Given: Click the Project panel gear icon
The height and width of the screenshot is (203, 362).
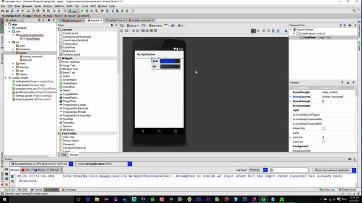Looking at the screenshot, I should pos(49,20).
